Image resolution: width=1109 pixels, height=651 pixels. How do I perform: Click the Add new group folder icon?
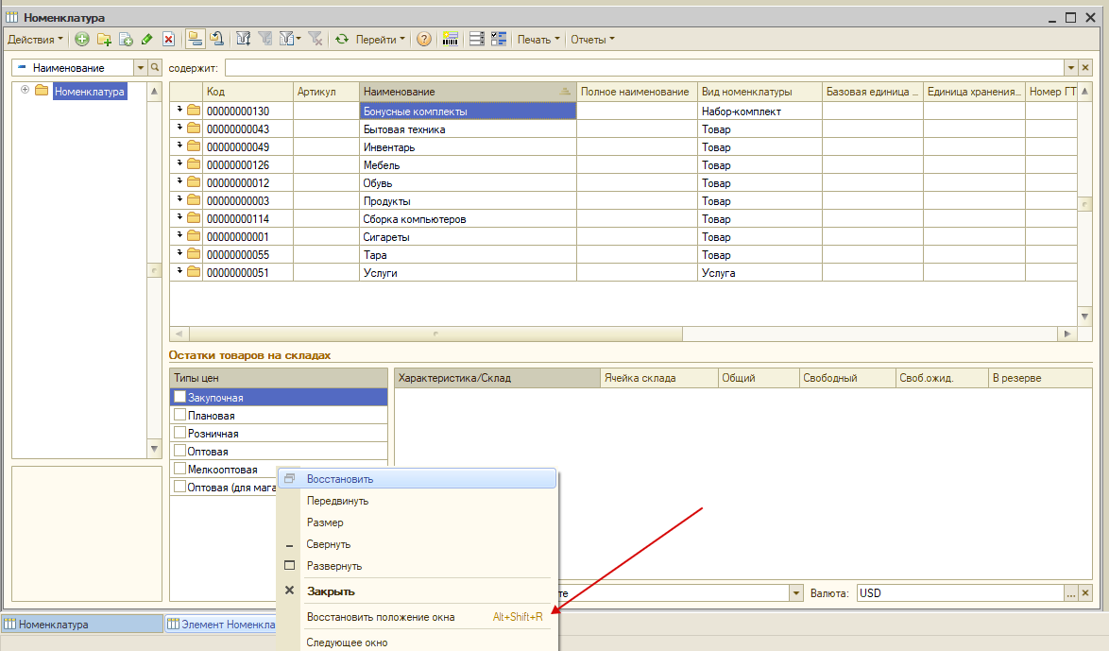(x=104, y=40)
